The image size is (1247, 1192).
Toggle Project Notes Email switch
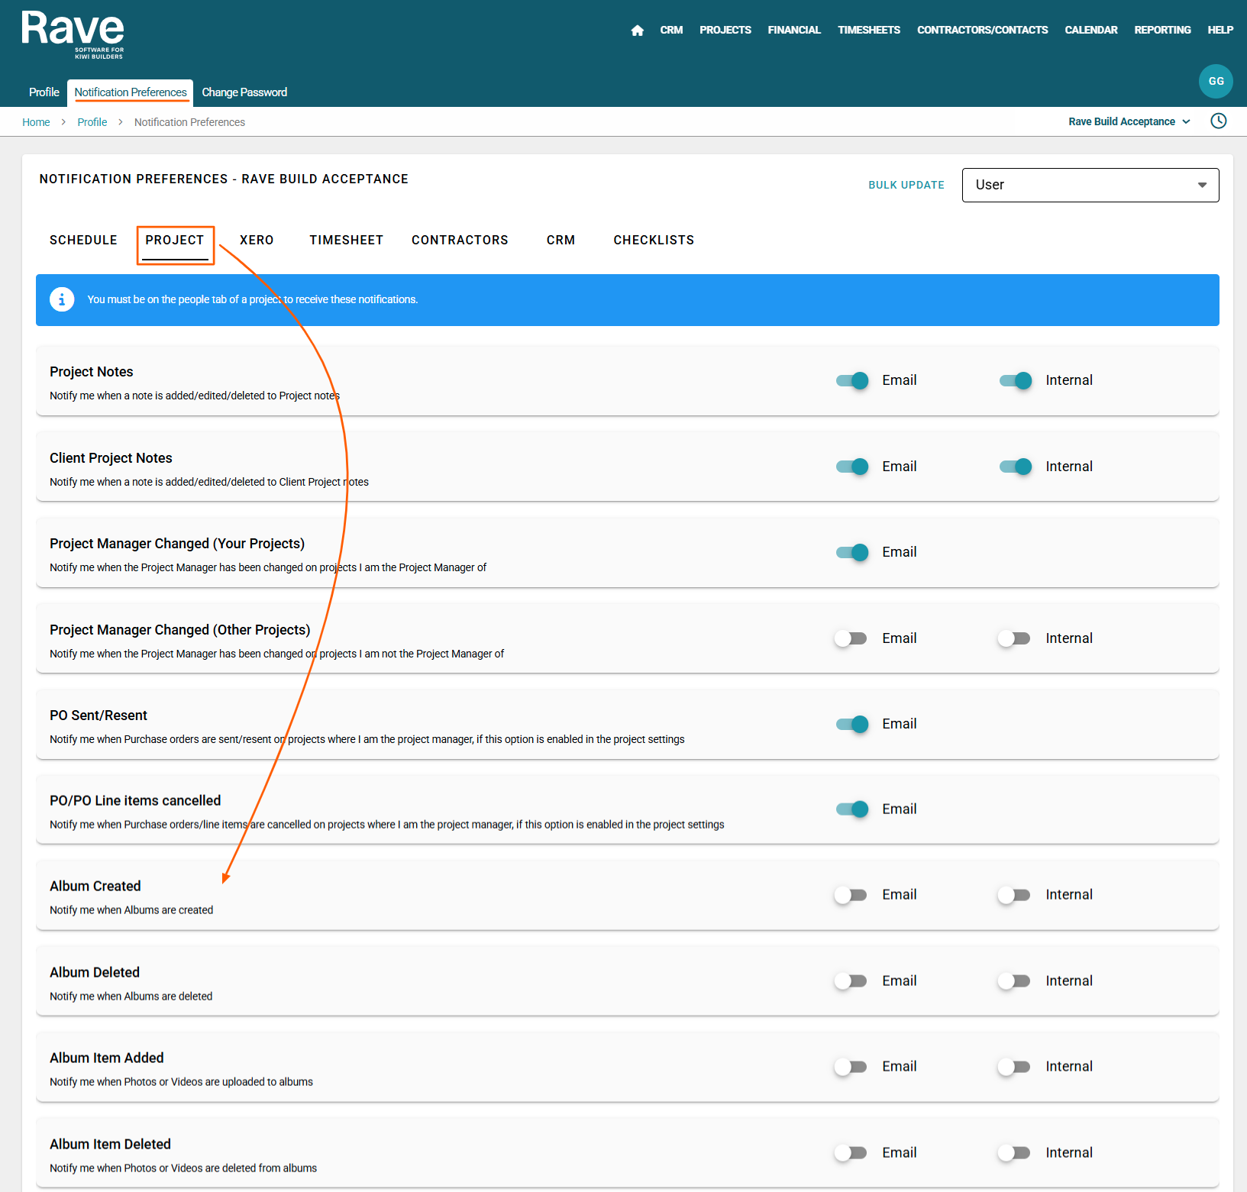click(852, 380)
